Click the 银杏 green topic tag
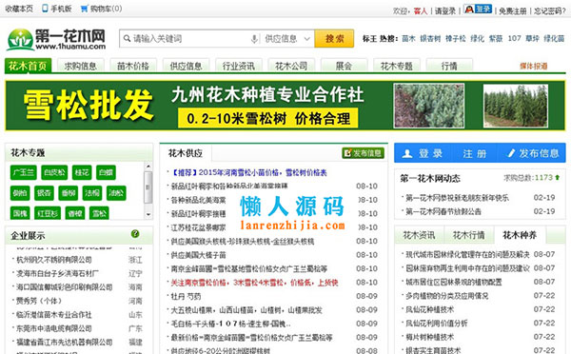This screenshot has width=571, height=354. coord(44,193)
